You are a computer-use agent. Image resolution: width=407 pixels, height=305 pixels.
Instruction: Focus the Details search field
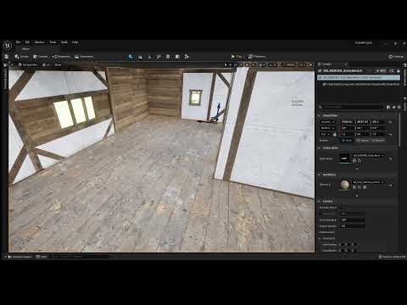[x=352, y=107]
